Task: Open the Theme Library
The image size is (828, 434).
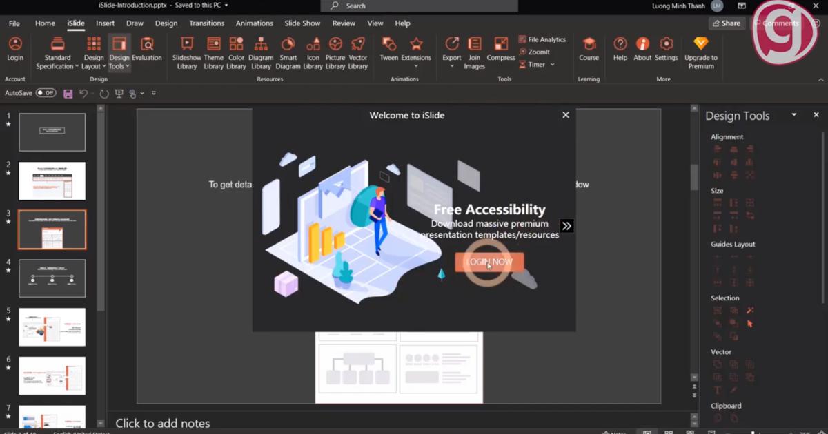Action: tap(214, 52)
